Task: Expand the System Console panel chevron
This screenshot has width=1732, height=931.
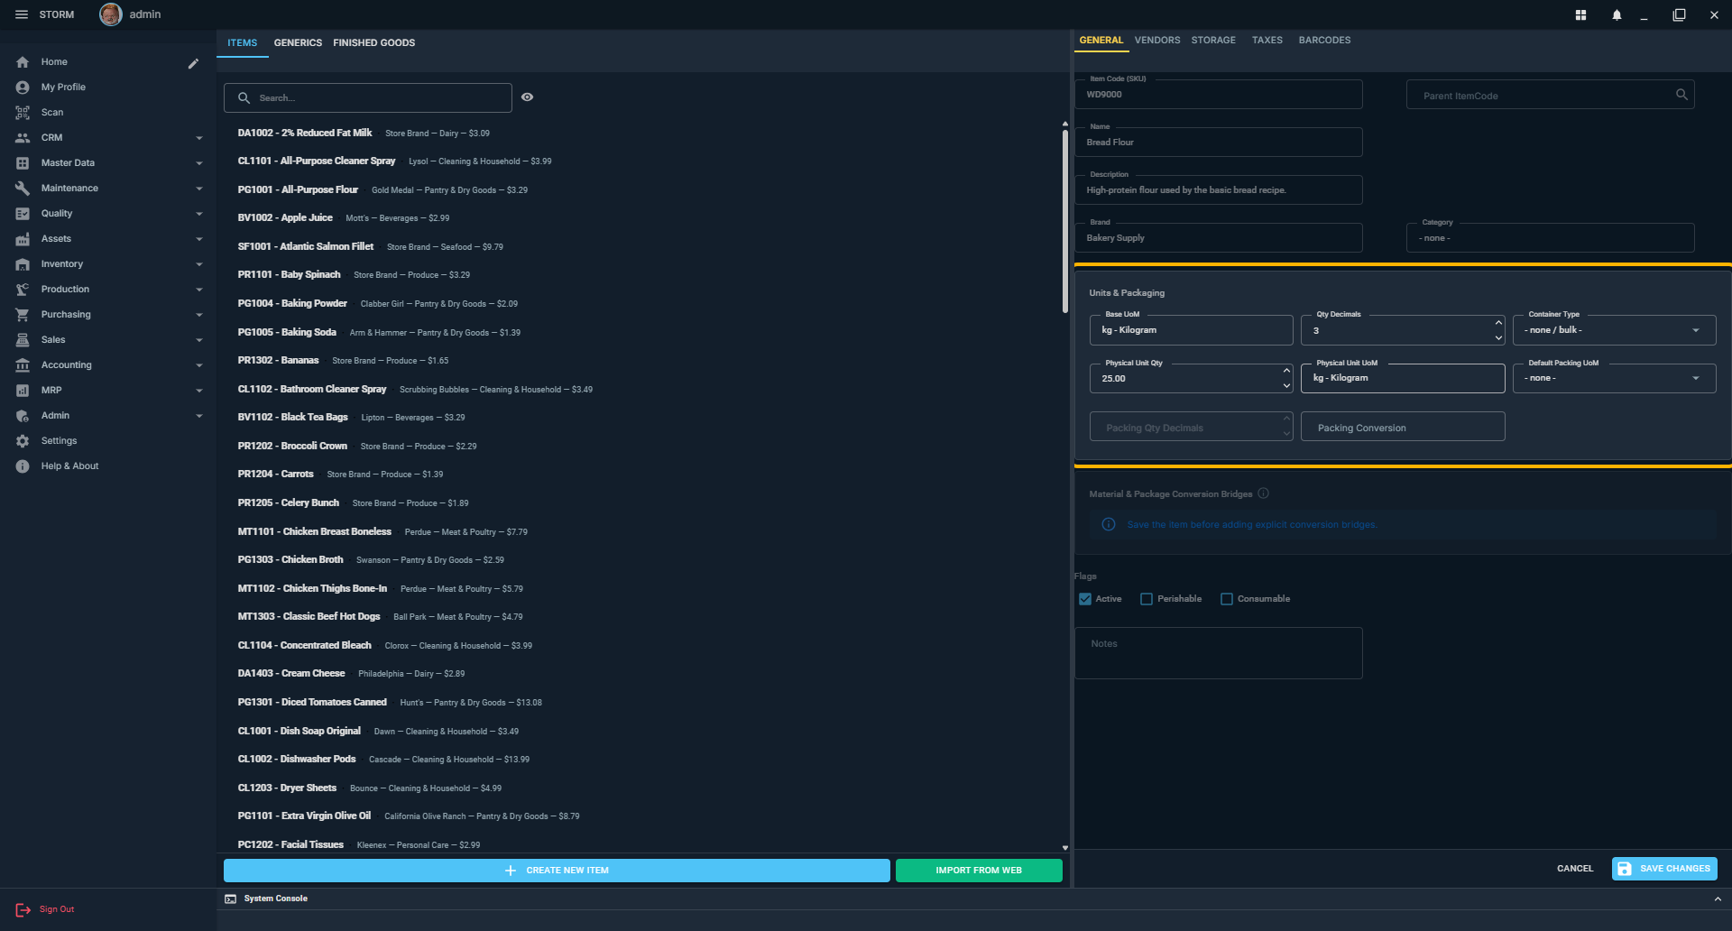Action: pos(1718,899)
